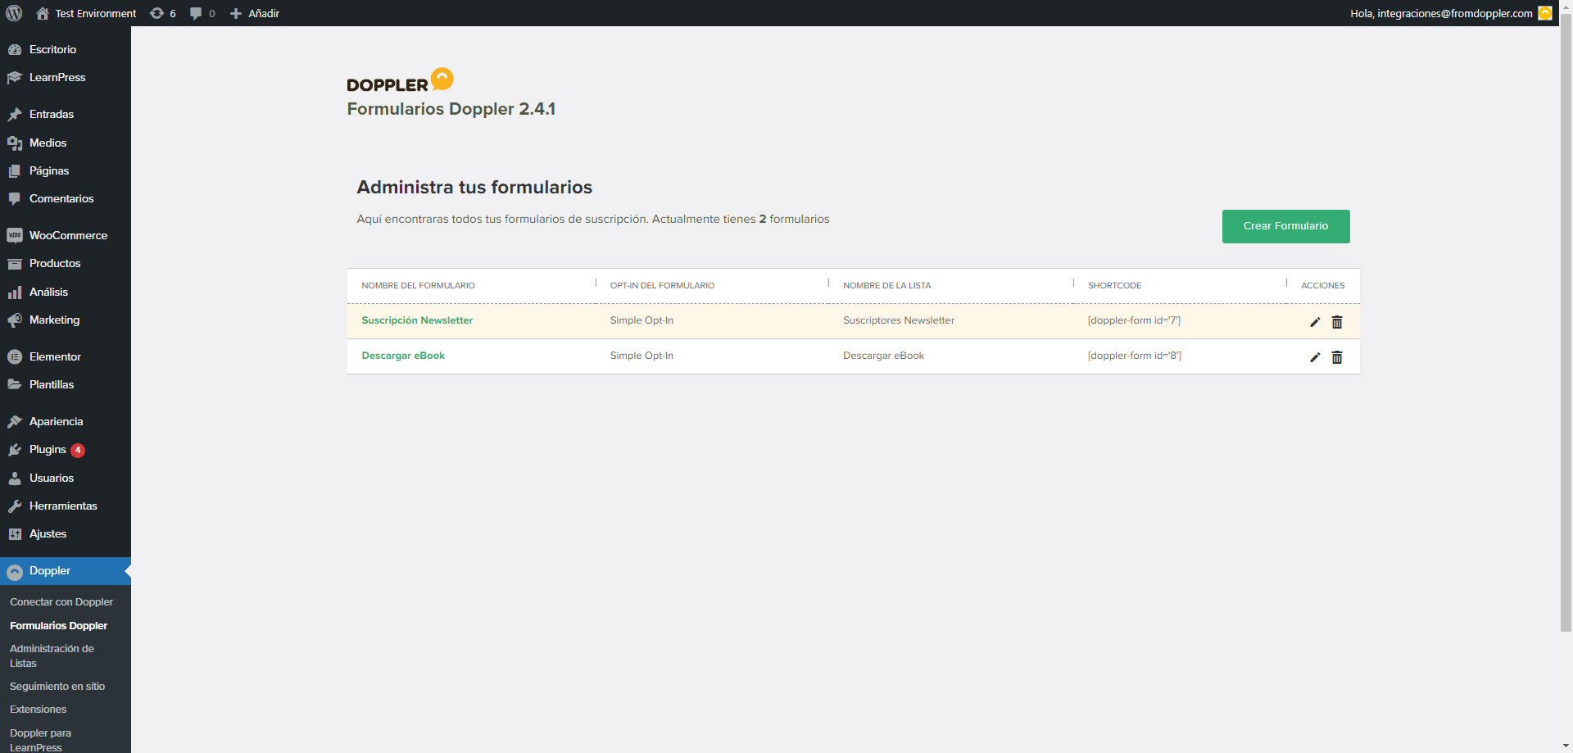Click the Escritorio dashboard icon

tap(15, 49)
